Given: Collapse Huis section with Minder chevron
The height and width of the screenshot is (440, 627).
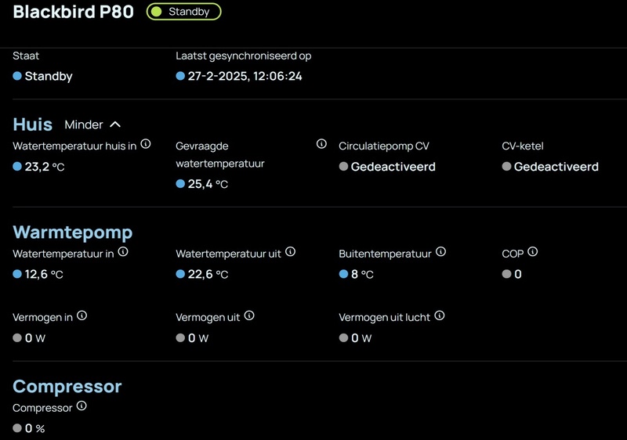Looking at the screenshot, I should click(x=93, y=124).
